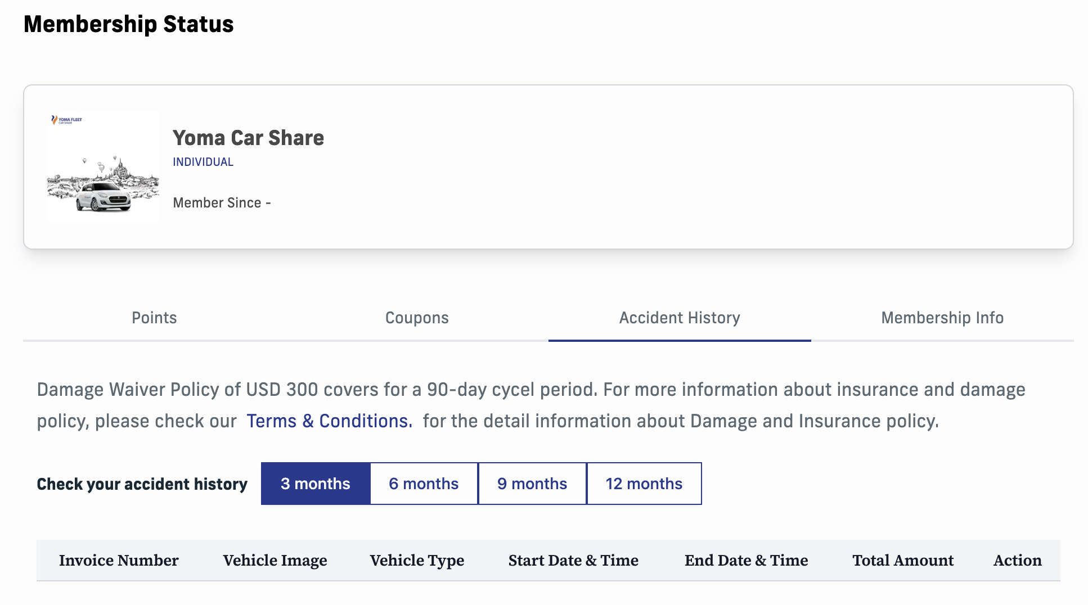Click the Vehicle Type column header
This screenshot has width=1088, height=605.
(x=417, y=561)
